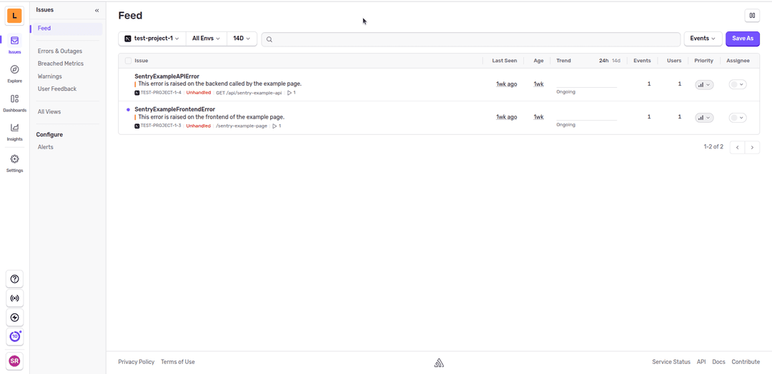Open the help question mark icon
This screenshot has width=772, height=374.
[14, 279]
